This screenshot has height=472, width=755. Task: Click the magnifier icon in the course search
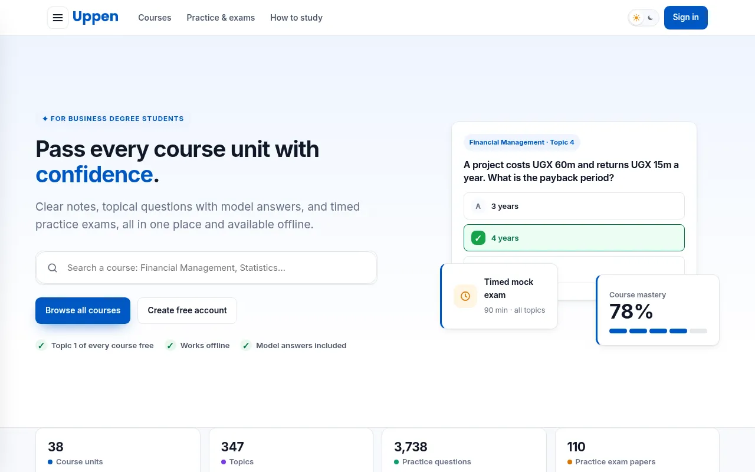coord(52,268)
